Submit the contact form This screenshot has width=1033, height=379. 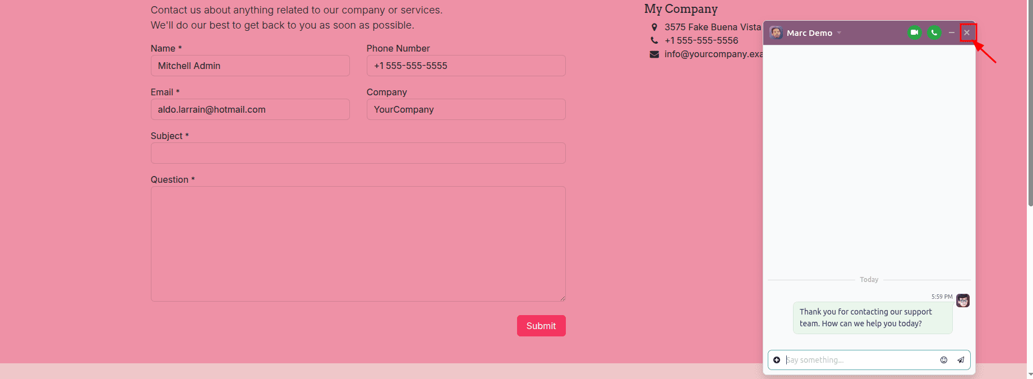coord(541,326)
